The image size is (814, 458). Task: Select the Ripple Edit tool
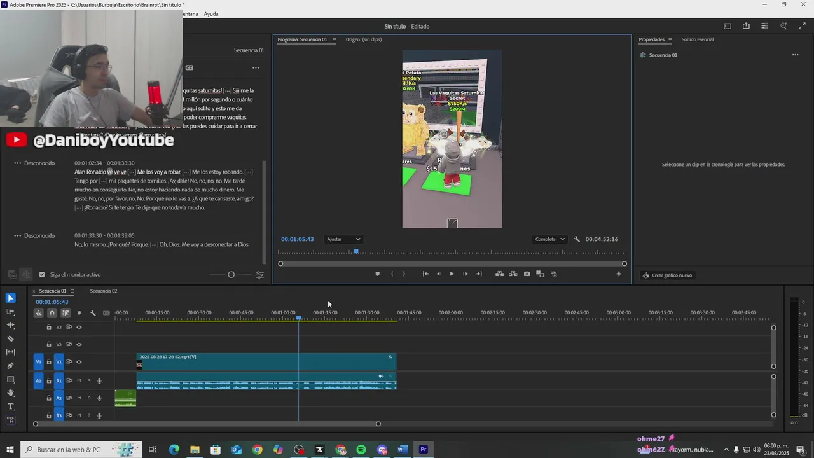(x=11, y=325)
